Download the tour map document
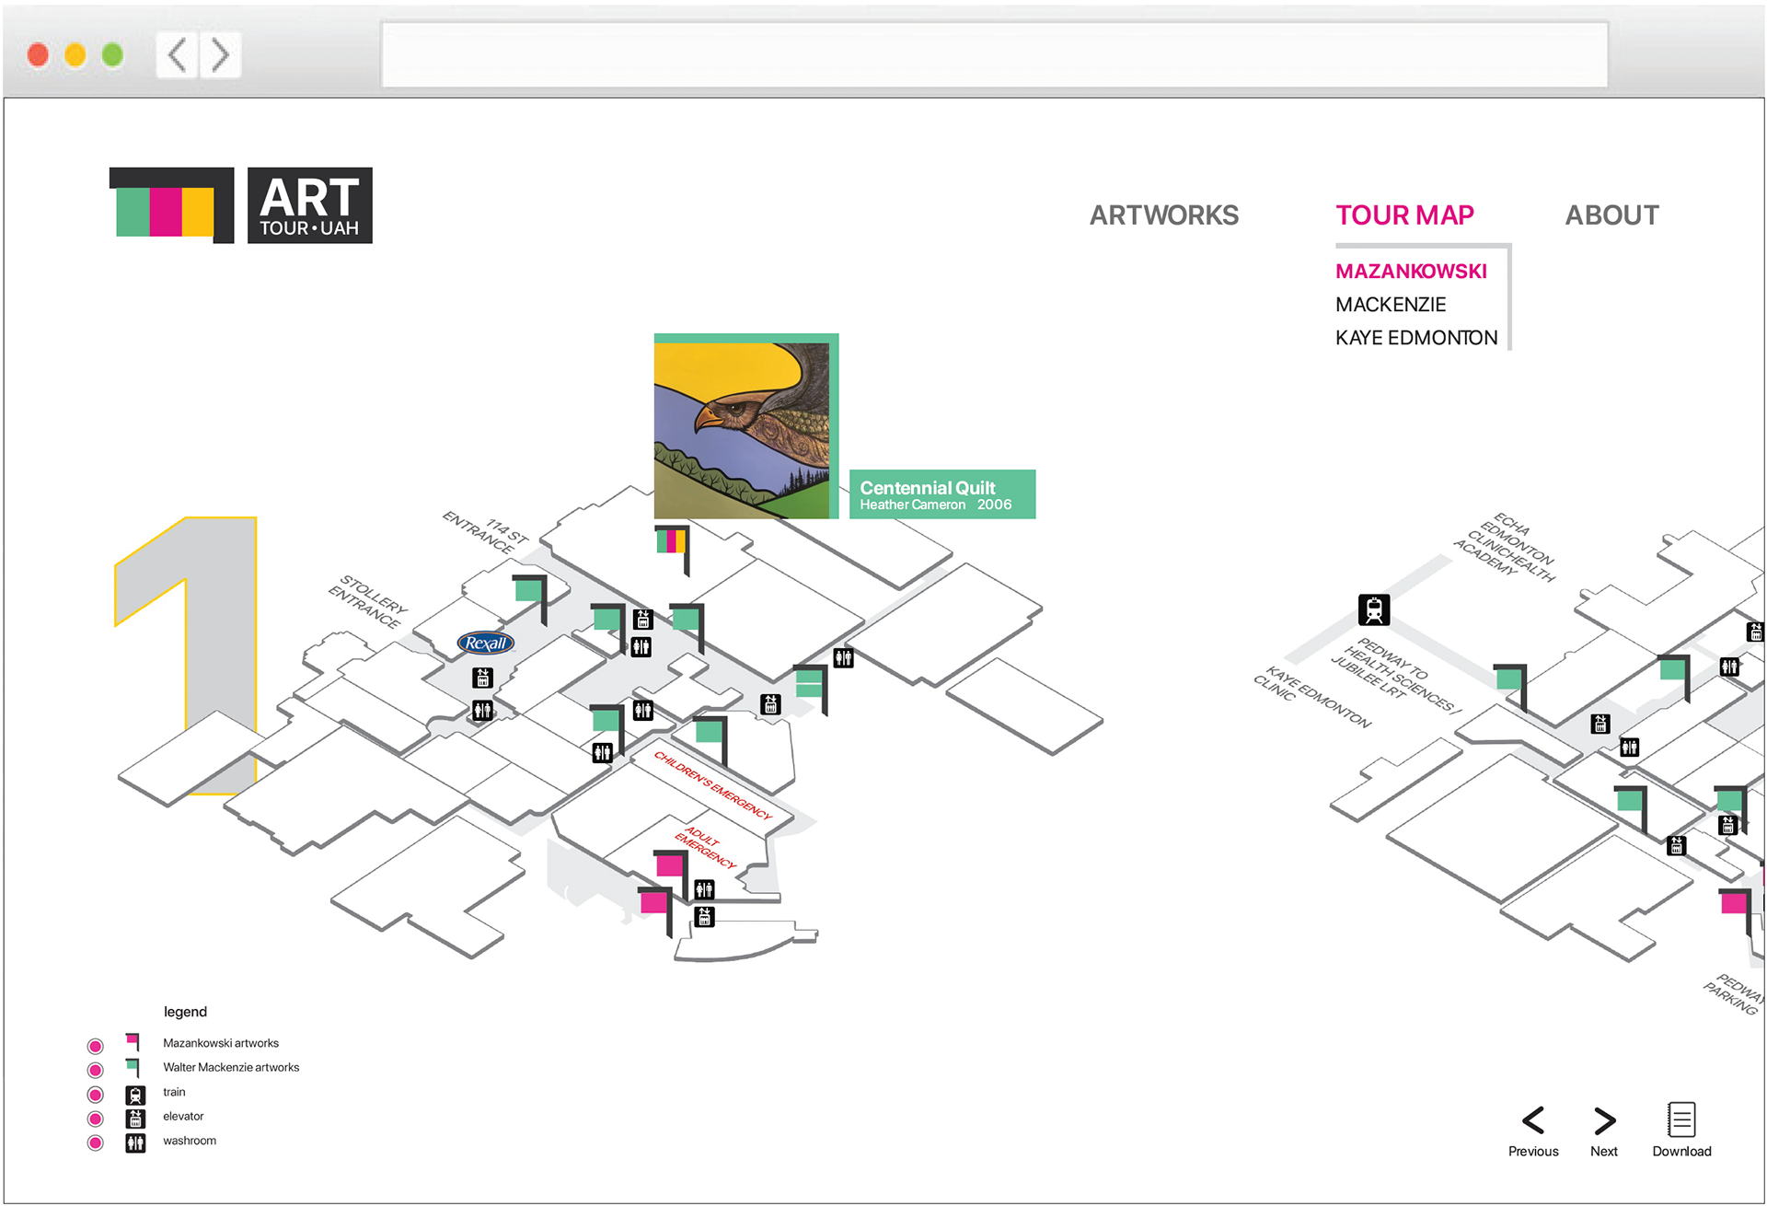The image size is (1767, 1206). click(x=1681, y=1131)
